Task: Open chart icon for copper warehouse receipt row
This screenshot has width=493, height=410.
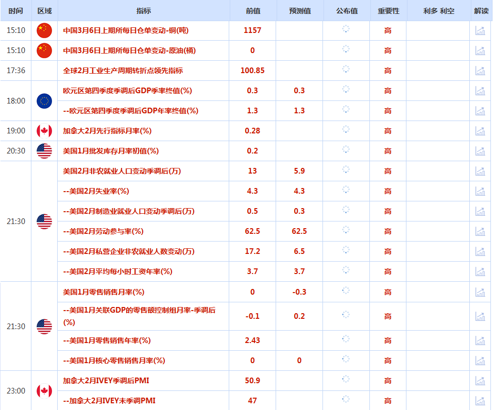Action: pos(480,30)
